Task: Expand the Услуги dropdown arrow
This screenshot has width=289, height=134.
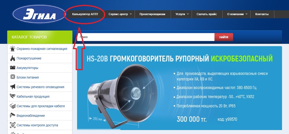Action: pyautogui.click(x=188, y=14)
